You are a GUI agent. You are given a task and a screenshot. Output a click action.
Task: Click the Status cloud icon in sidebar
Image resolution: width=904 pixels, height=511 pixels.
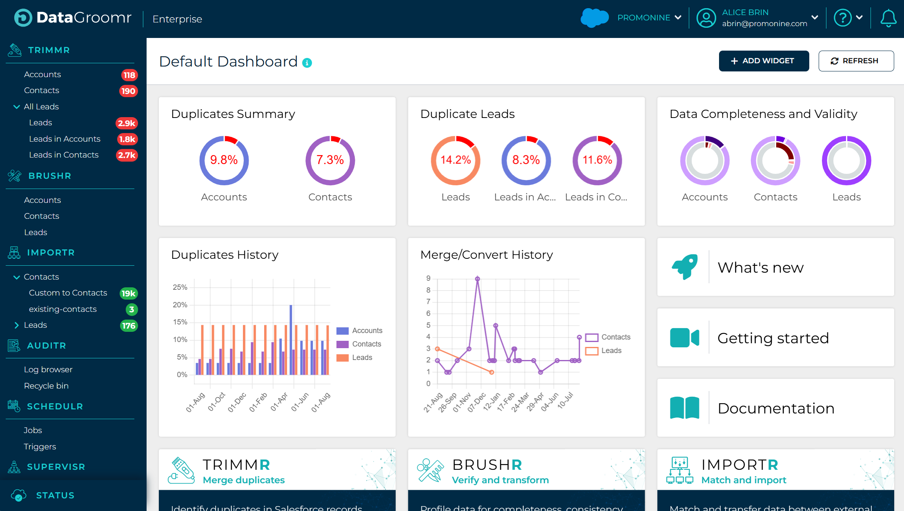click(18, 495)
